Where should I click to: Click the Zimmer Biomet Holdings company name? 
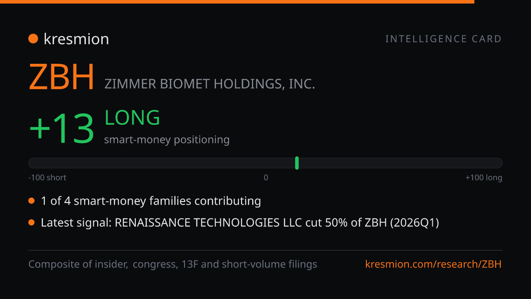tap(210, 84)
